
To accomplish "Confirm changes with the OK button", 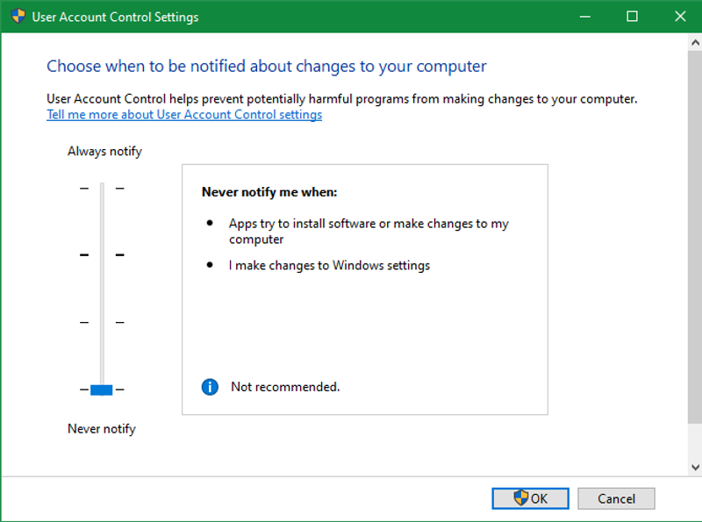I will coord(530,498).
